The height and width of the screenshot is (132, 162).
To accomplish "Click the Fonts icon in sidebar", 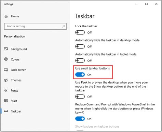I will (6, 90).
